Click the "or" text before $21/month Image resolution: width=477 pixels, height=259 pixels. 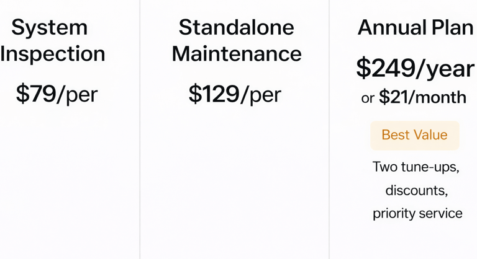pos(368,98)
